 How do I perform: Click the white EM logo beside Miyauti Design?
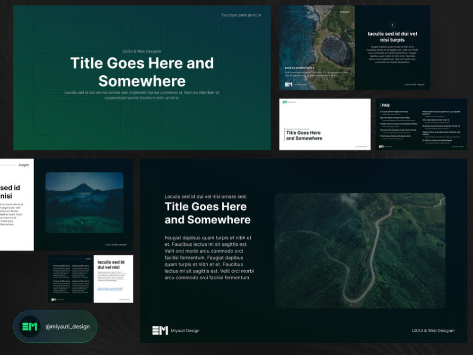[x=160, y=330]
